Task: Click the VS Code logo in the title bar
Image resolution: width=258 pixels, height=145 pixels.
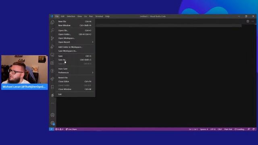Action: coord(52,16)
